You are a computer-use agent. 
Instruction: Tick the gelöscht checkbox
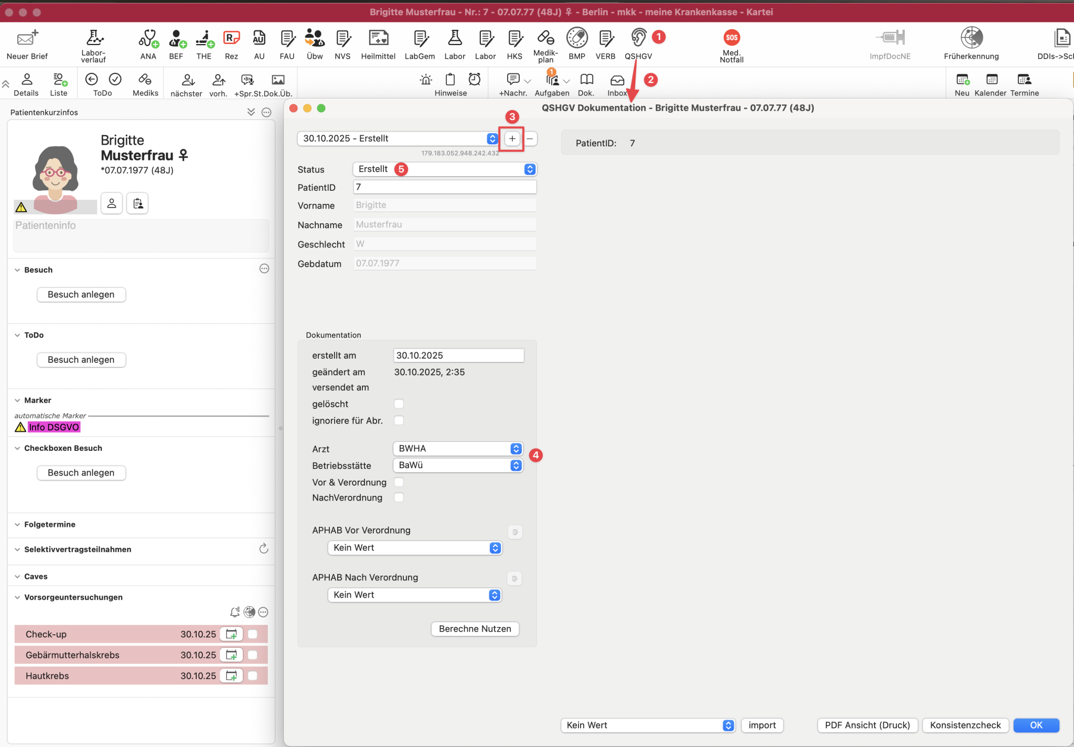(x=399, y=404)
